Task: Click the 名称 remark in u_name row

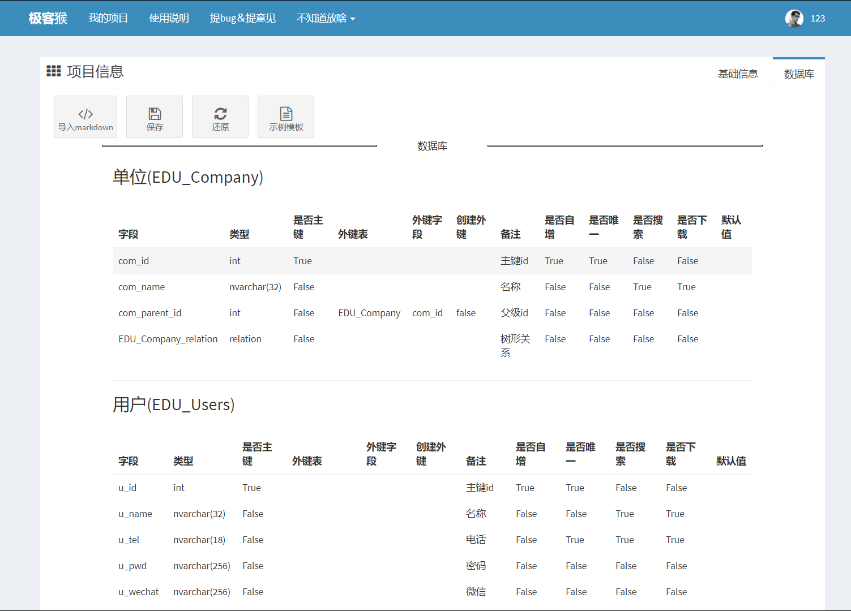Action: pyautogui.click(x=476, y=514)
